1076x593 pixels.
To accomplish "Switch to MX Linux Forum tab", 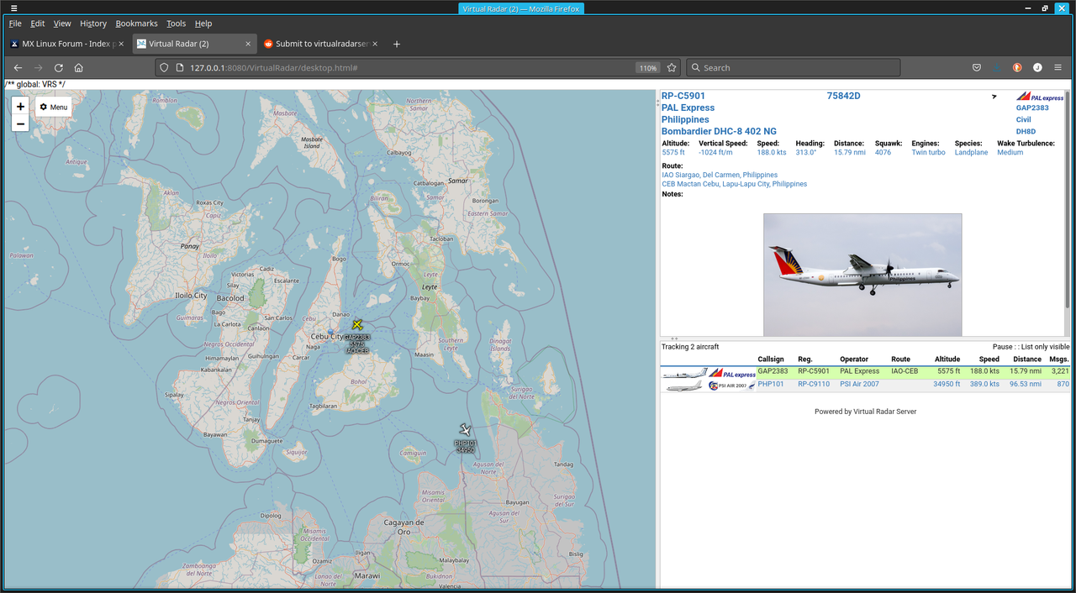I will (67, 44).
